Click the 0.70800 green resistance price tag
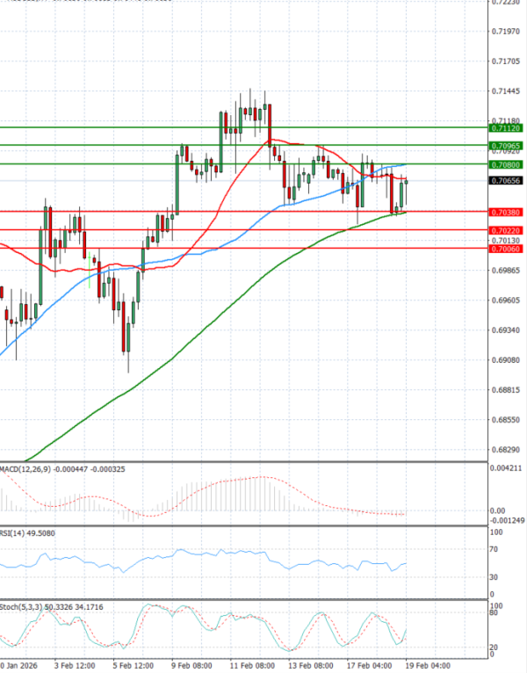This screenshot has height=673, width=527. (508, 164)
